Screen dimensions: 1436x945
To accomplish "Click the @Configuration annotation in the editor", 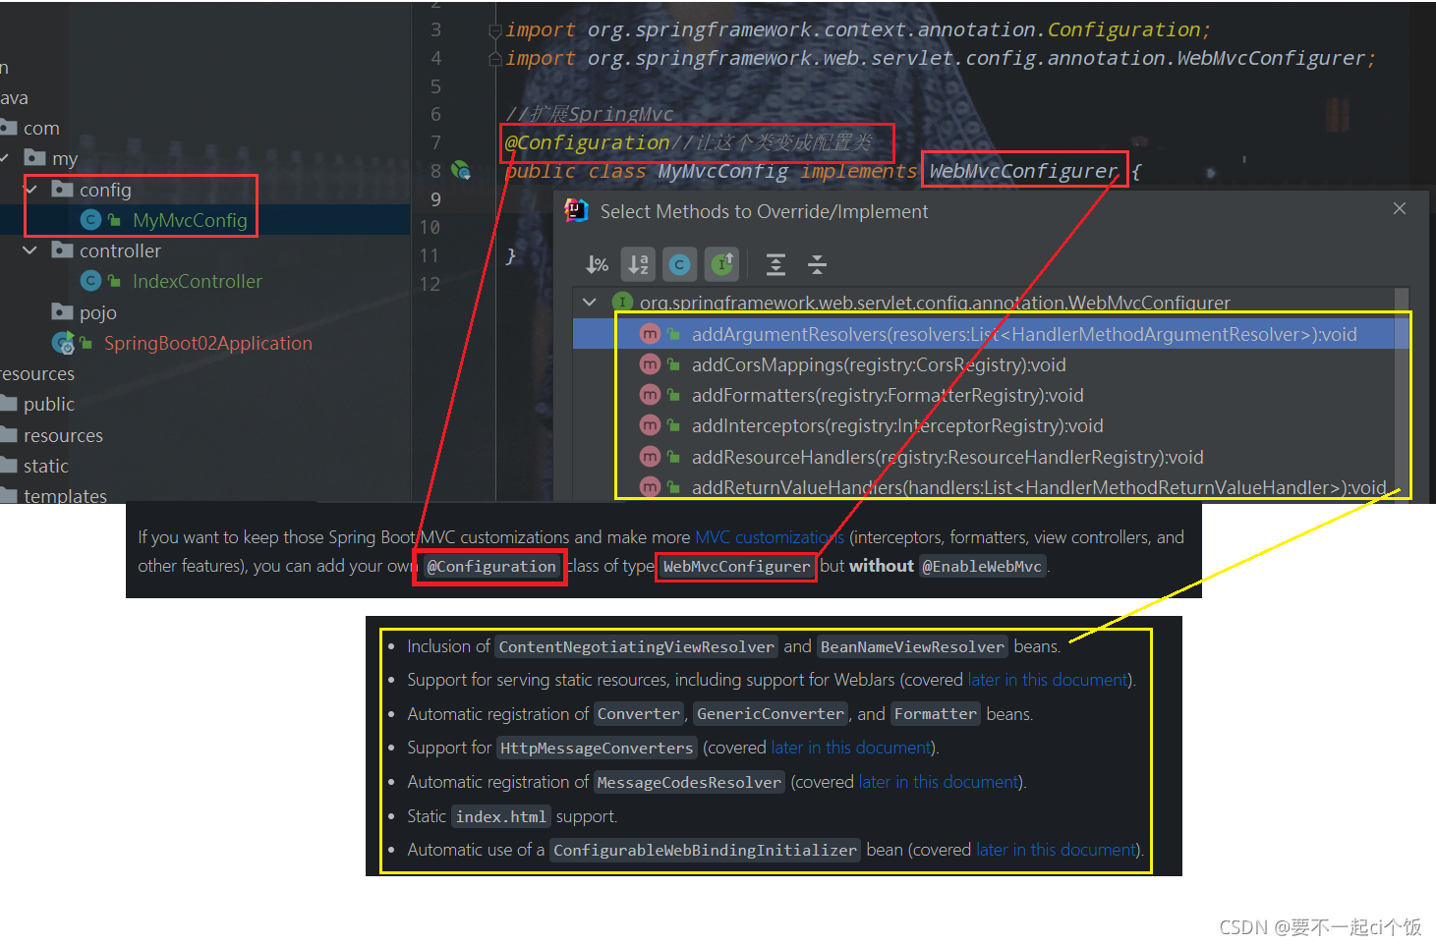I will click(x=587, y=142).
